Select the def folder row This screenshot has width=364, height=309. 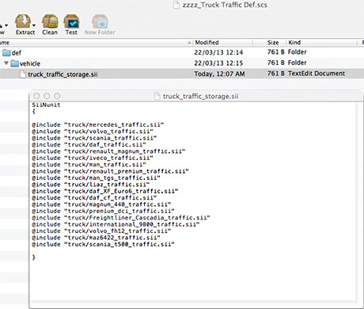coord(182,52)
